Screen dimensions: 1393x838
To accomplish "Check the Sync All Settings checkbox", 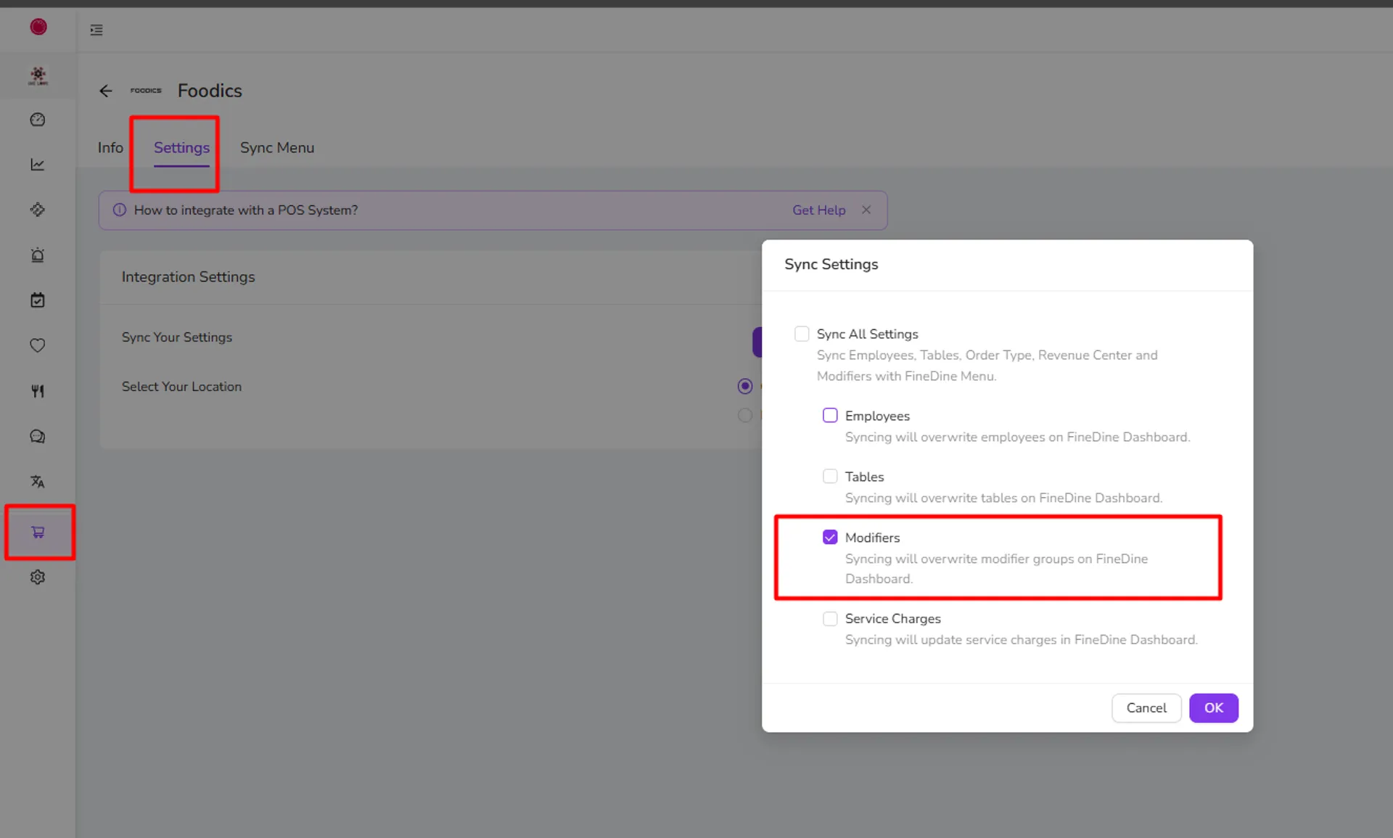I will pyautogui.click(x=802, y=334).
